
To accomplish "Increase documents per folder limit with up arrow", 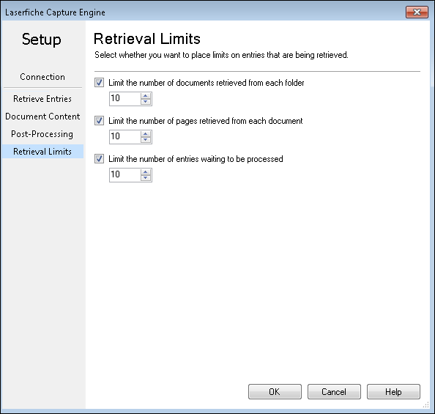I will click(x=146, y=96).
